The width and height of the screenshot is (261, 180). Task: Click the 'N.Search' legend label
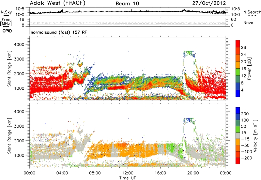pos(252,12)
